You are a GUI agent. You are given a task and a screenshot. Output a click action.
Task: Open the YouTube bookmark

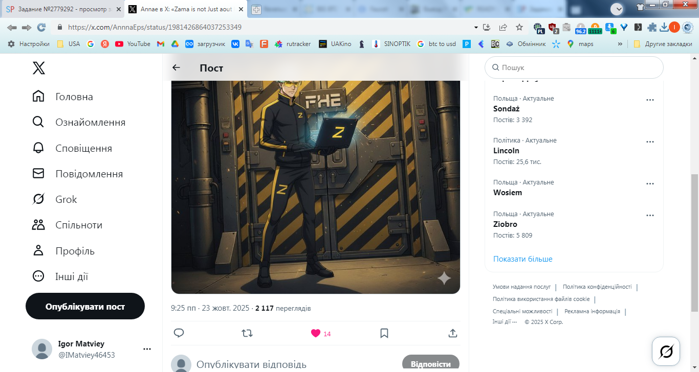(x=133, y=44)
